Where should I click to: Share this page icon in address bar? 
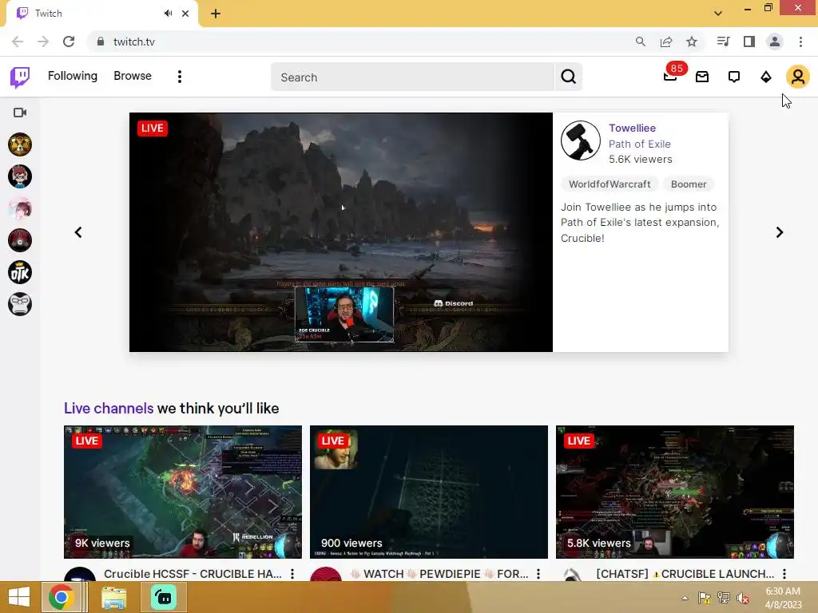[666, 42]
